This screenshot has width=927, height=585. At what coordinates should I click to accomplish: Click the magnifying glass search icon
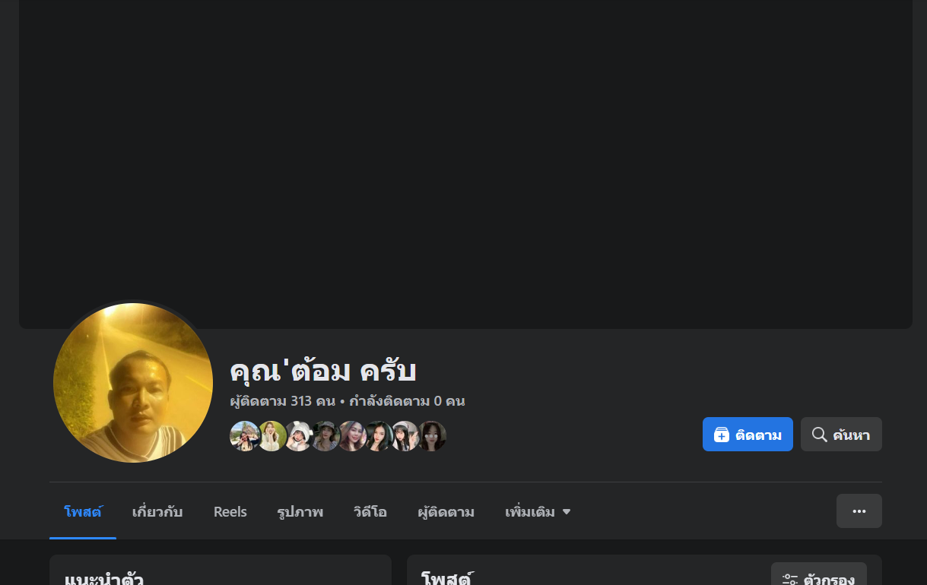tap(819, 435)
